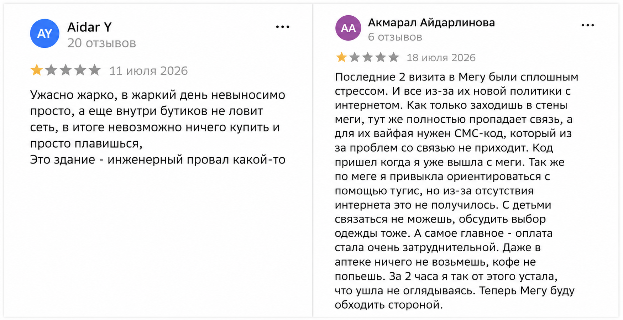
Task: Open the purple AA avatar of Акмарал Айдарлинова
Action: coord(348,28)
